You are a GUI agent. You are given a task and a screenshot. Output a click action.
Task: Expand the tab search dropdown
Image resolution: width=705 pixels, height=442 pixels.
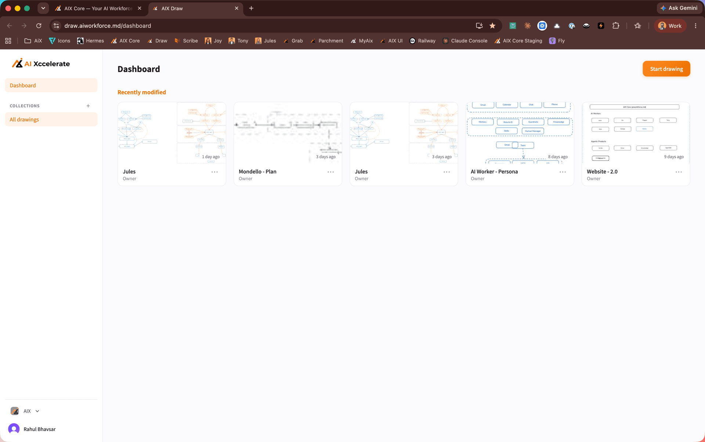[43, 8]
